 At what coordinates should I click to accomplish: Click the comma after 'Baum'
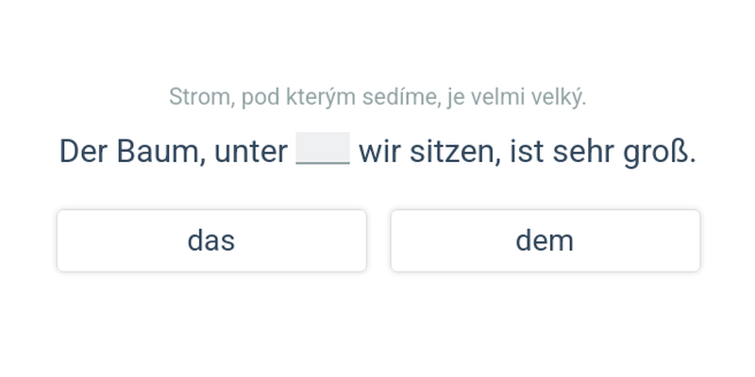[203, 158]
